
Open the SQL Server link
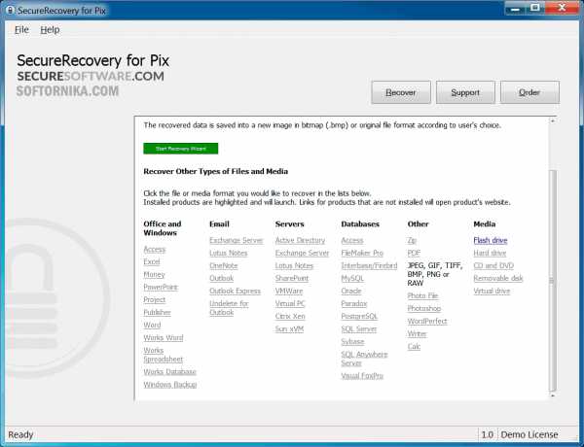coord(359,328)
